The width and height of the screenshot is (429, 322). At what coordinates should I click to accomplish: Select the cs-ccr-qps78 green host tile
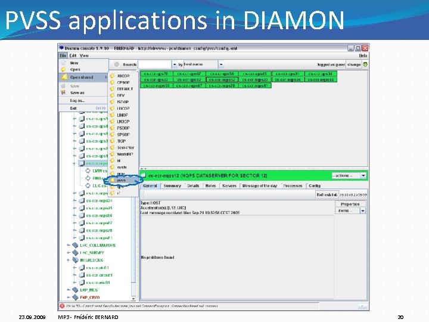point(156,74)
